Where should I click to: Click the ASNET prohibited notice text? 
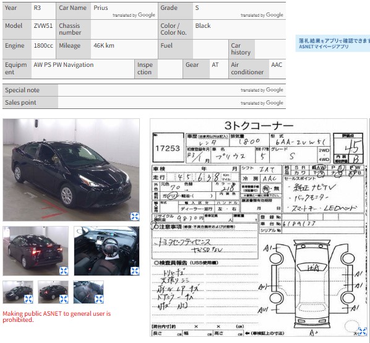pos(57,316)
